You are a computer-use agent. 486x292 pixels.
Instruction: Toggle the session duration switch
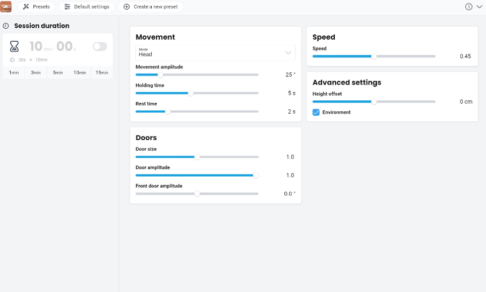[100, 47]
